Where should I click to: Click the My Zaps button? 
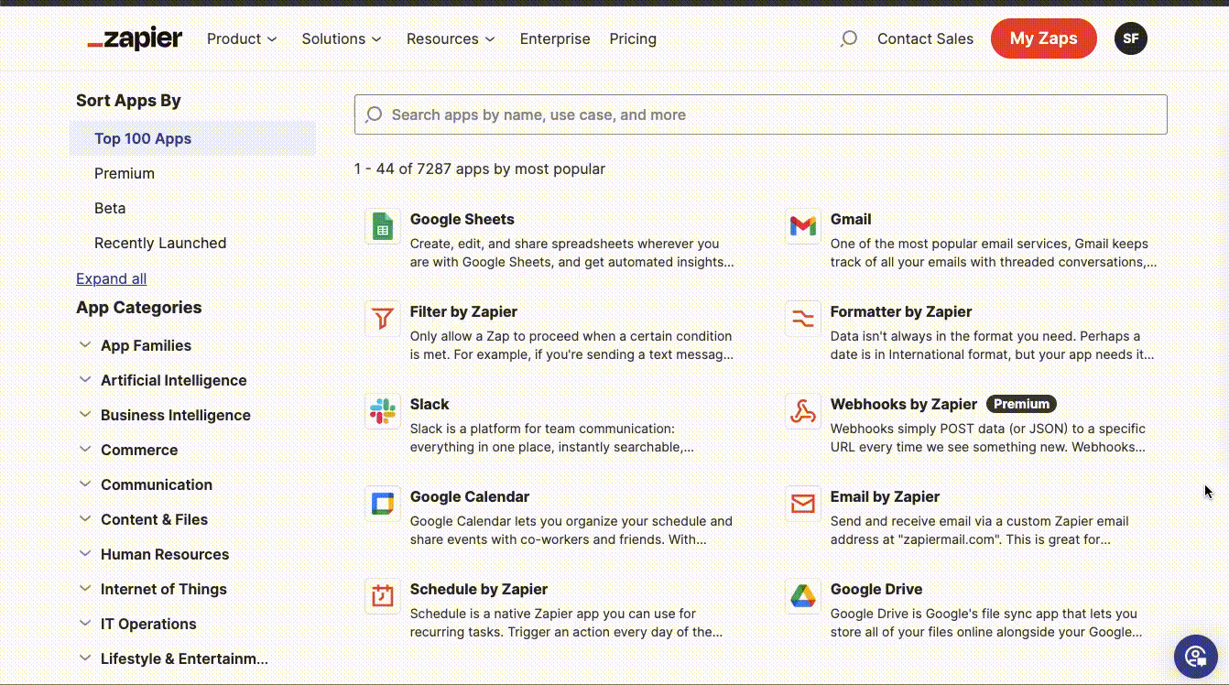1043,38
